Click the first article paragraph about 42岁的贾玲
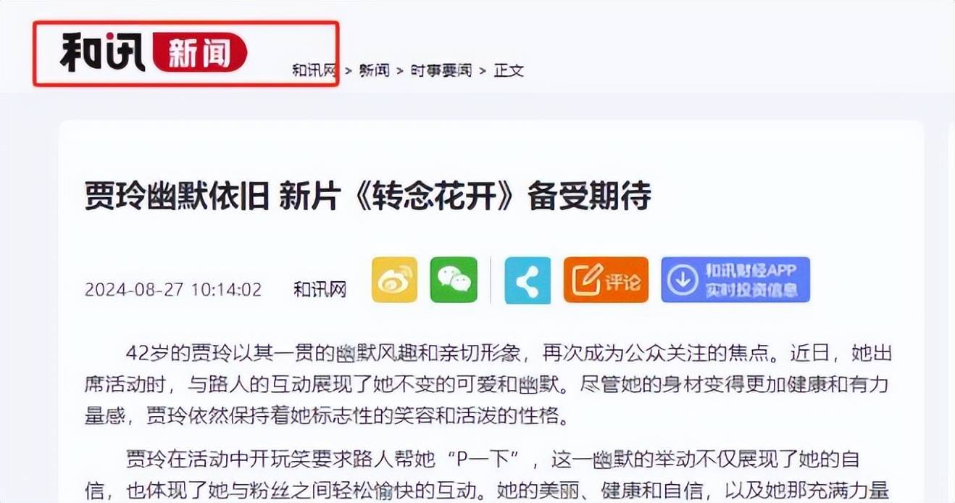955x503 pixels. coord(488,385)
